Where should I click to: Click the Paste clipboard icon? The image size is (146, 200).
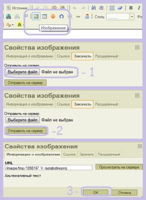coord(54,8)
